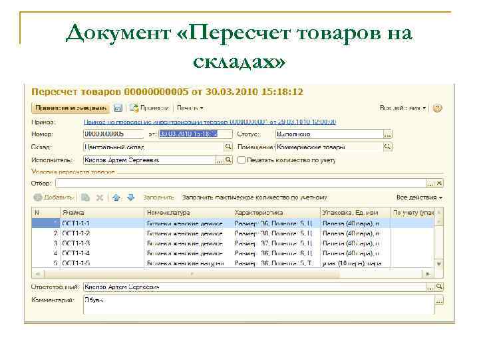Select cell ОСТ1-1-5 in table

(102, 263)
